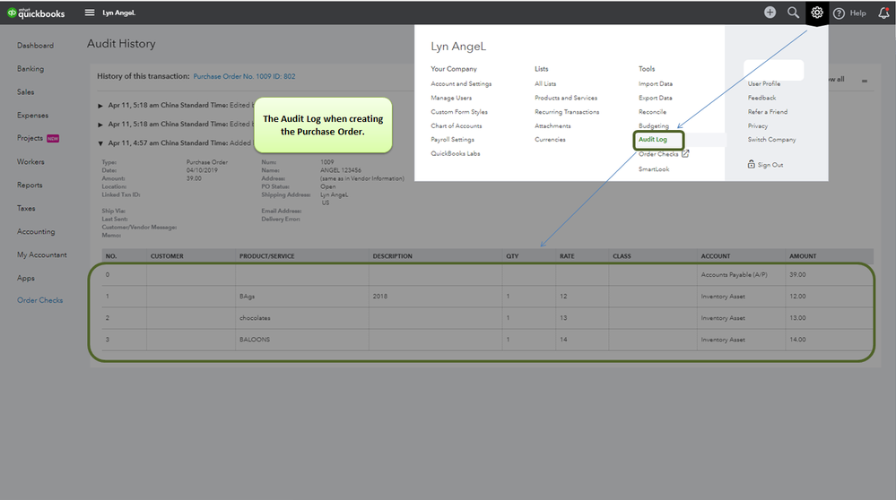Image resolution: width=896 pixels, height=500 pixels.
Task: Select Order Checks in the sidebar
Action: (x=40, y=300)
